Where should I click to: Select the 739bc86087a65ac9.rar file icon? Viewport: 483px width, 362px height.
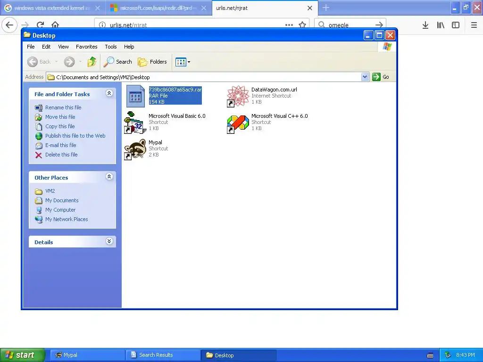[x=135, y=96]
